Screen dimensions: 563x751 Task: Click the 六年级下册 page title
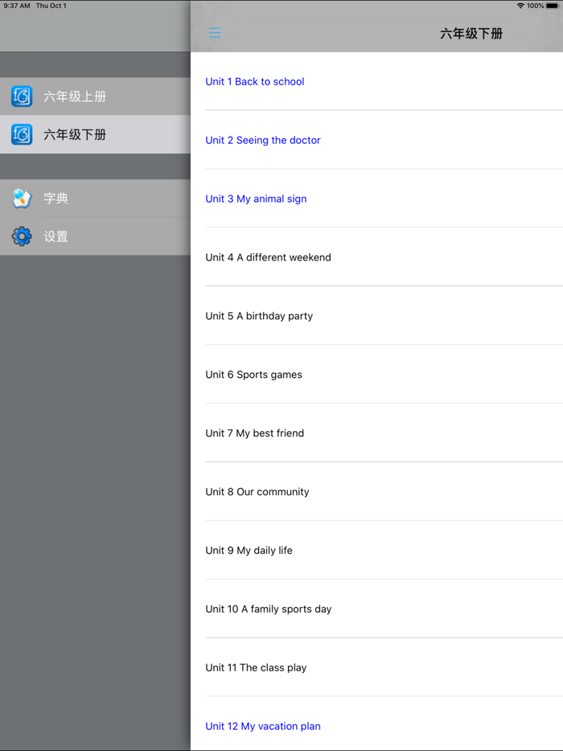tap(471, 34)
